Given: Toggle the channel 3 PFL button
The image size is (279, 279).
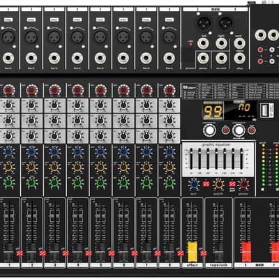Looking at the screenshot, I should click(x=66, y=253).
